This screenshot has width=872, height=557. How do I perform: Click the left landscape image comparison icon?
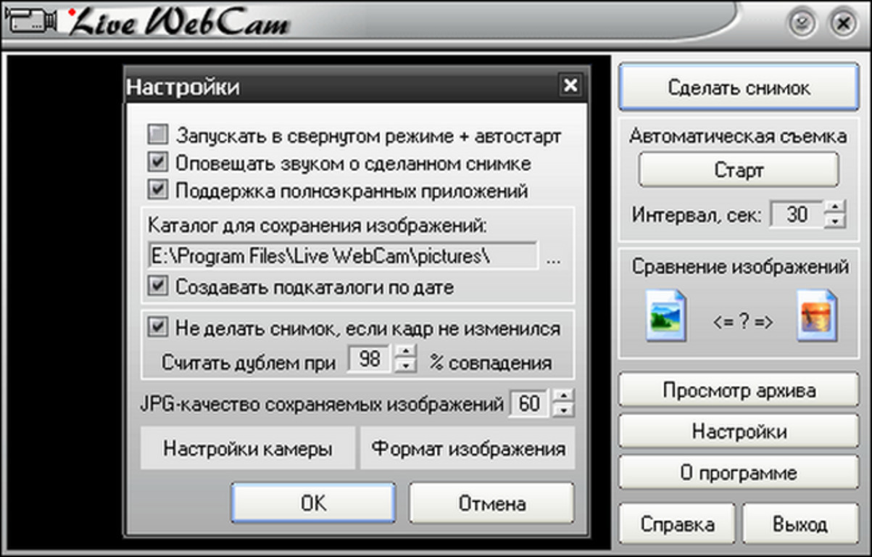(x=665, y=315)
